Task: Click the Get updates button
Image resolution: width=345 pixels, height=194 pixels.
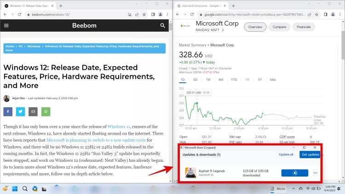Action: [310, 154]
